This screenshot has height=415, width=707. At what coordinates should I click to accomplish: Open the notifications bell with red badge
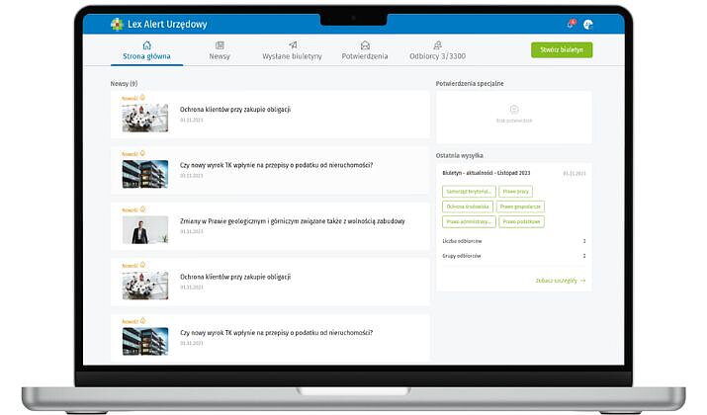pyautogui.click(x=571, y=25)
